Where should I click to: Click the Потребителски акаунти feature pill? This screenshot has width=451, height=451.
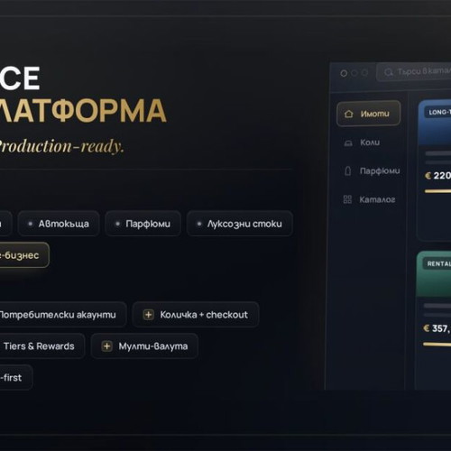click(62, 315)
